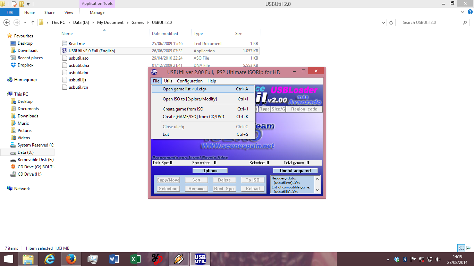Viewport: 474px width, 266px height.
Task: Click the Dropbox tray icon
Action: (397, 259)
